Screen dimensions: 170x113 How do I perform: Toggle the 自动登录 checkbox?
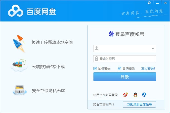[119, 68]
